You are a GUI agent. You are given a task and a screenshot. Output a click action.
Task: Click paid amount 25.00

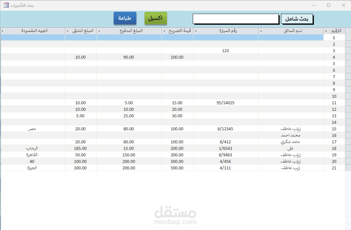pos(129,116)
